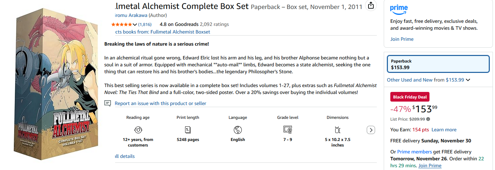Screen dimensions: 495x170
Task: Click the Language globe icon
Action: coord(238,130)
